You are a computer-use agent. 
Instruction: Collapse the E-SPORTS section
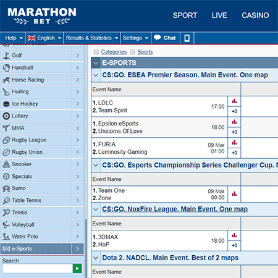point(96,63)
